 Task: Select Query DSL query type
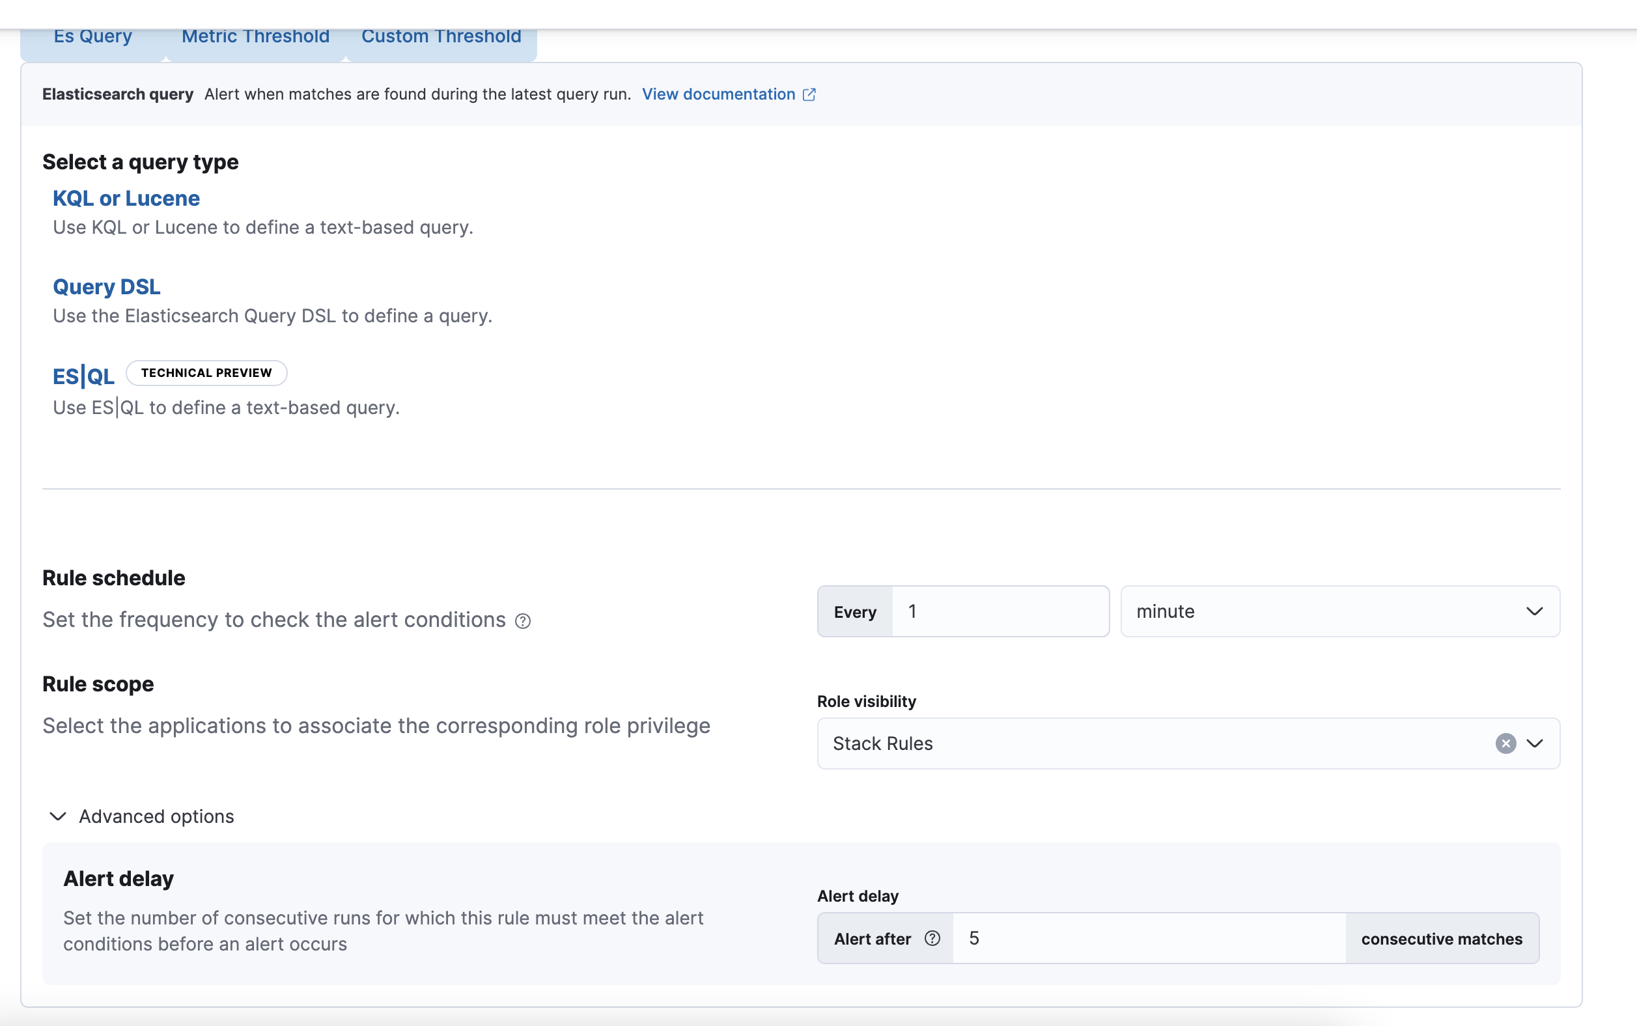click(x=107, y=285)
